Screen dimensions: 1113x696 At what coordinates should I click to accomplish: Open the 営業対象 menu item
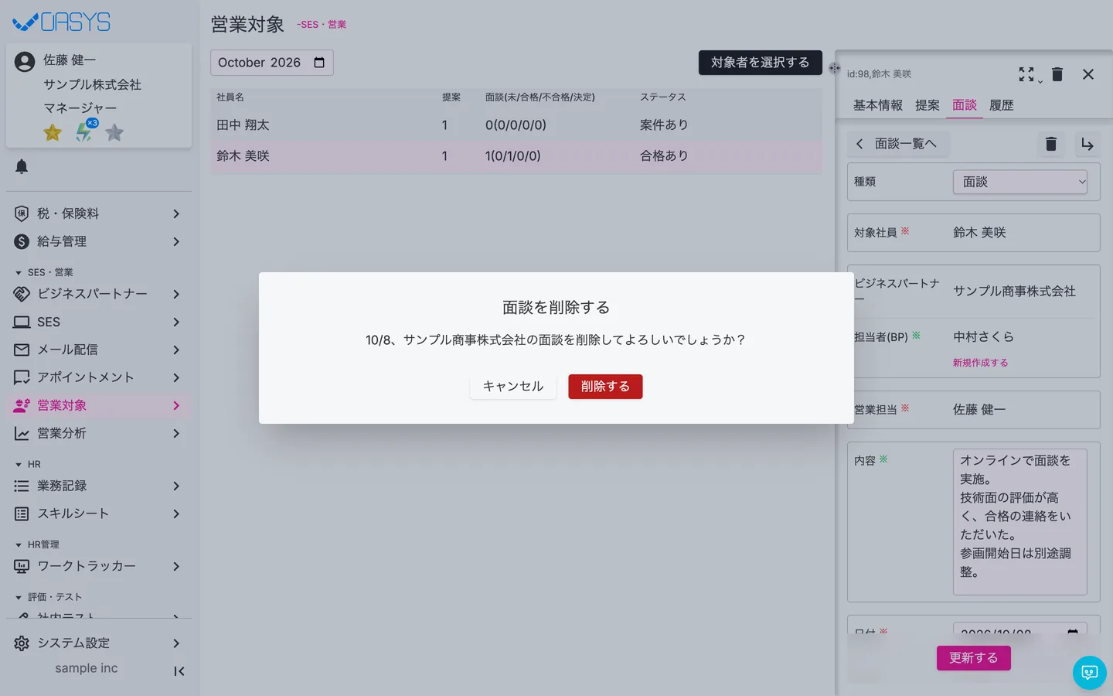pos(99,405)
